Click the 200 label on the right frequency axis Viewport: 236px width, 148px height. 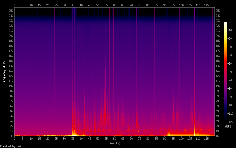[218, 36]
